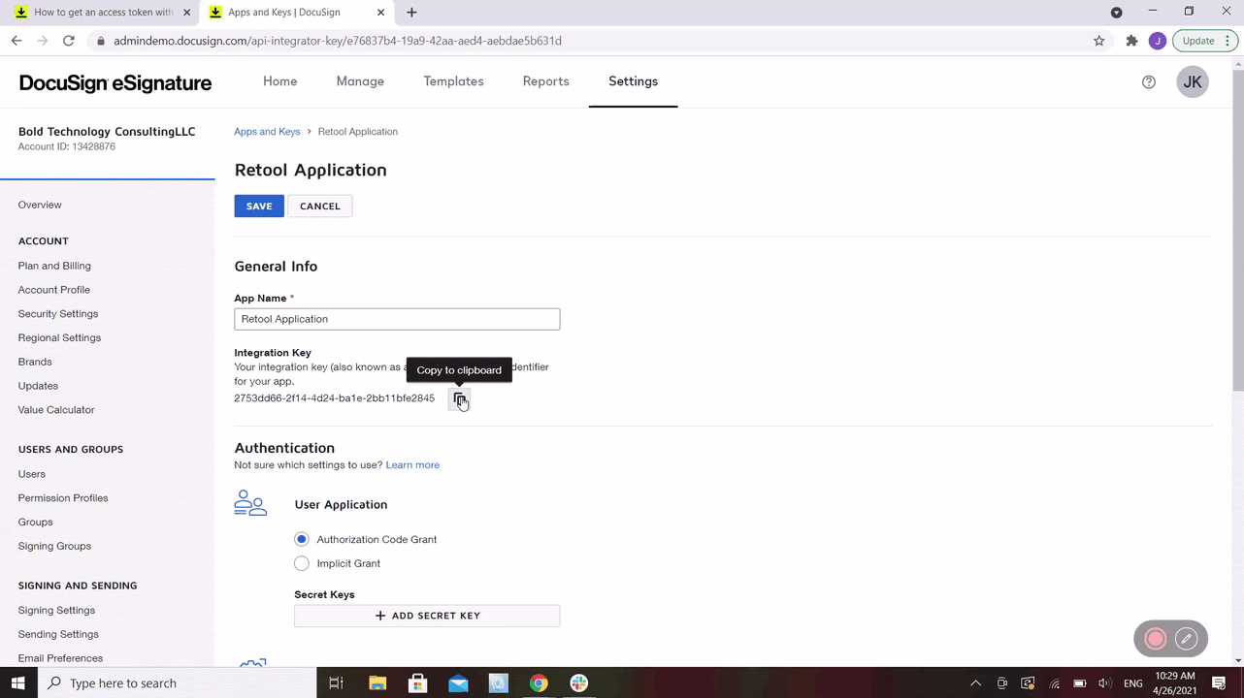Open Overview in the sidebar

coord(40,205)
